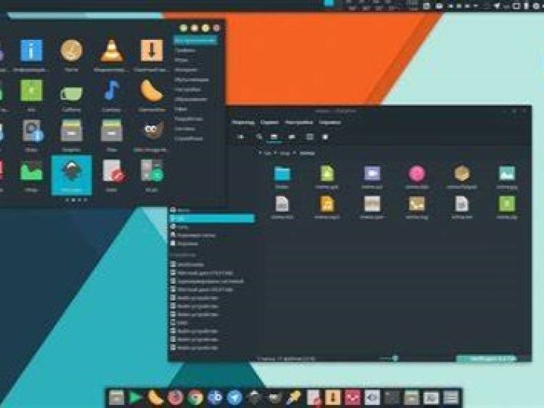
Task: Select the highlighted Inkscape tile in launcher
Action: click(x=71, y=174)
